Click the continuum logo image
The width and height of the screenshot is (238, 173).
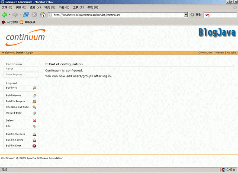pyautogui.click(x=26, y=38)
